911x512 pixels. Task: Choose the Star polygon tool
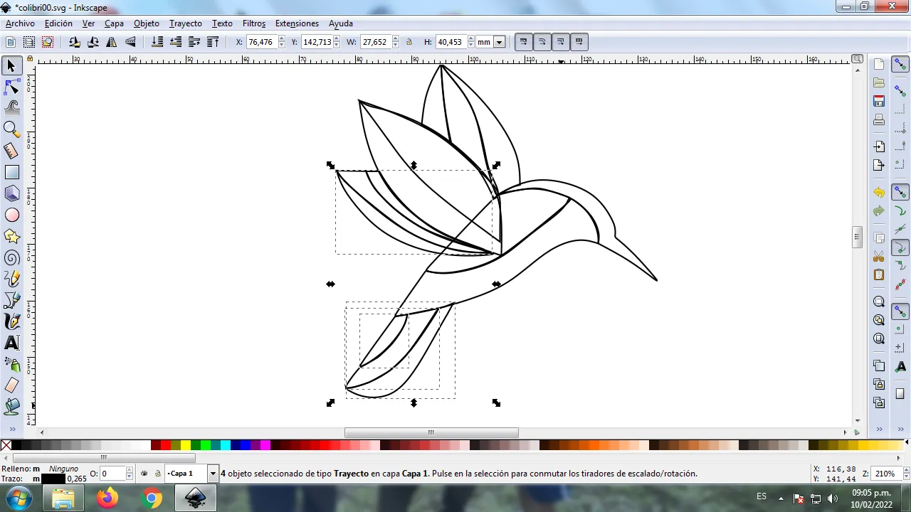click(x=11, y=236)
